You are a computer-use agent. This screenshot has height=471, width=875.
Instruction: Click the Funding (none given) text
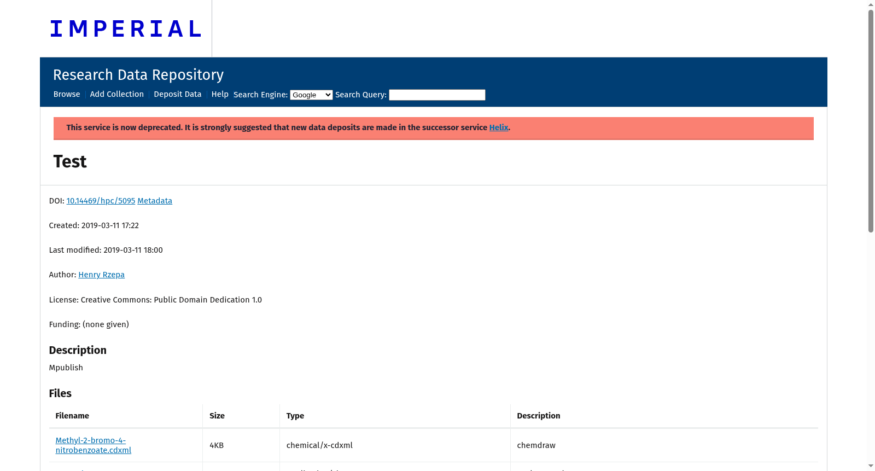(x=89, y=324)
